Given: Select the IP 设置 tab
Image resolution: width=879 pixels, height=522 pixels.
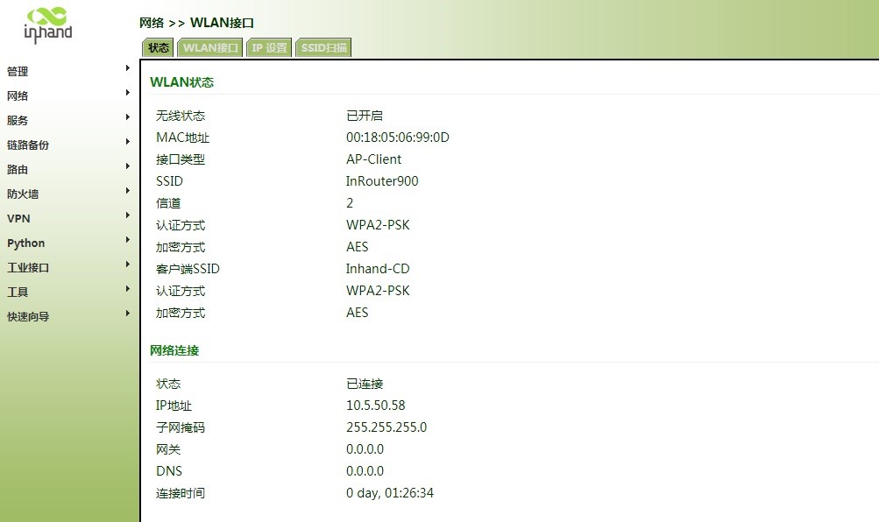Looking at the screenshot, I should coord(269,48).
